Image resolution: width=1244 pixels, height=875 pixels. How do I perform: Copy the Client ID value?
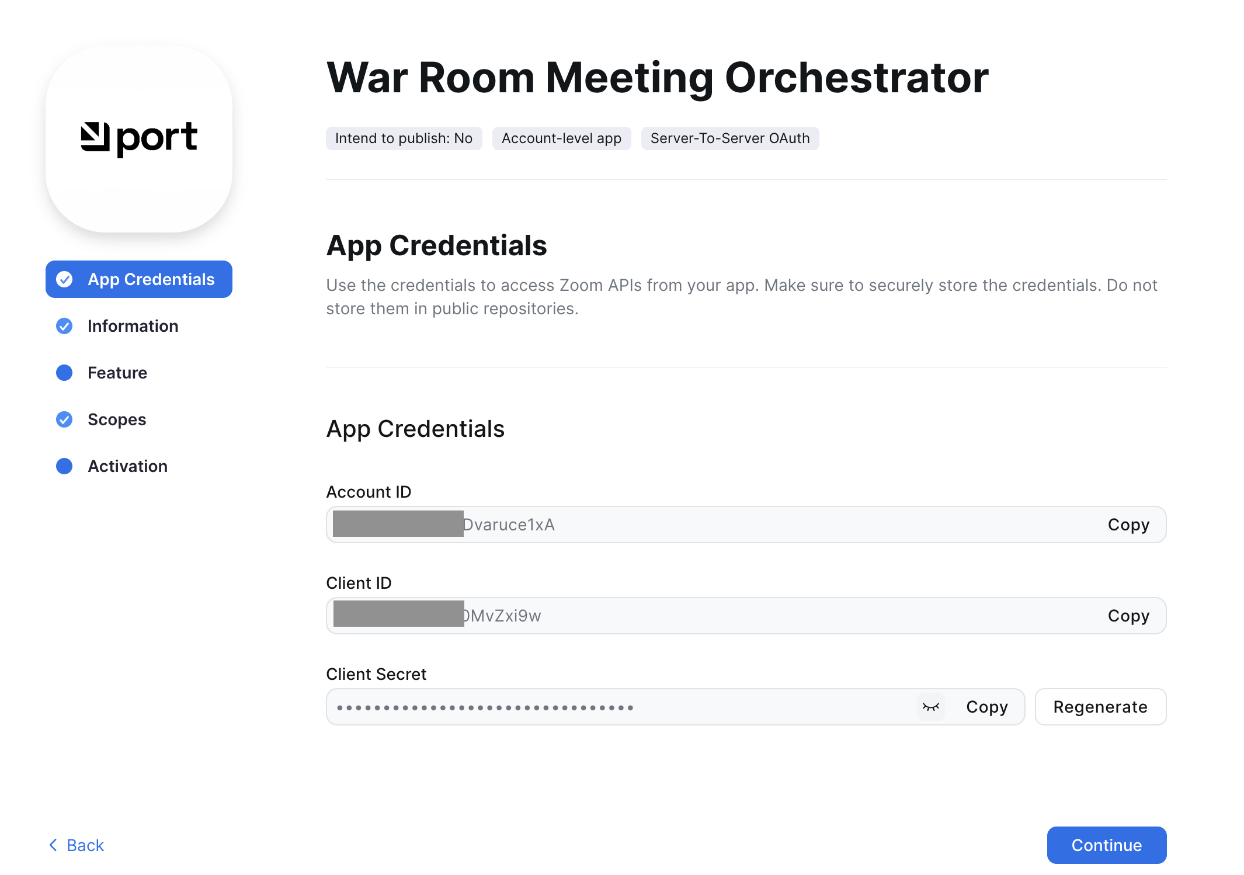(x=1128, y=616)
